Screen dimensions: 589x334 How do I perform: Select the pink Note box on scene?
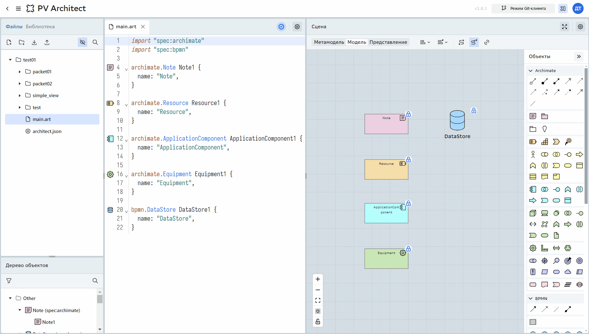click(x=386, y=124)
